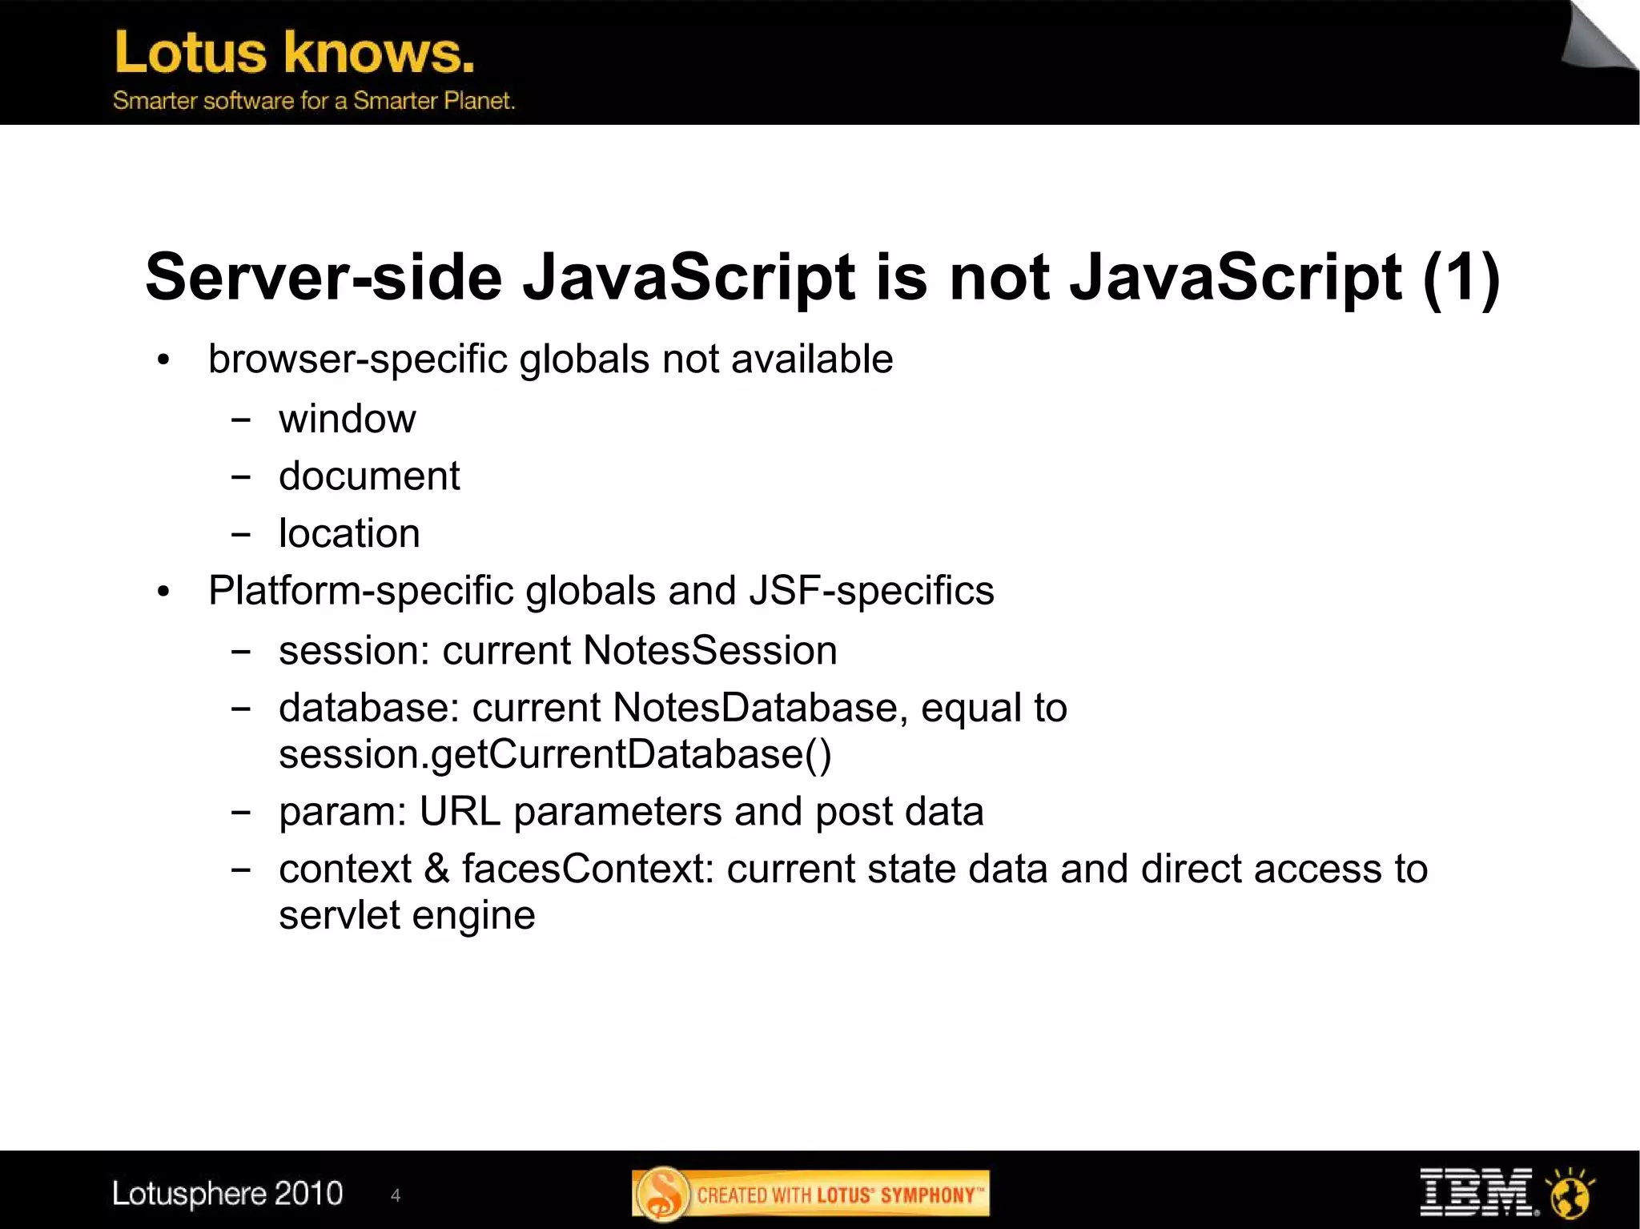
Task: Click the 'window' sub-bullet
Action: [x=347, y=419]
